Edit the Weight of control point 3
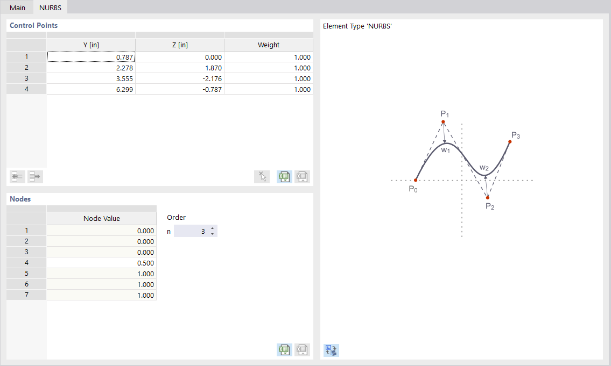The width and height of the screenshot is (611, 366). coord(268,78)
